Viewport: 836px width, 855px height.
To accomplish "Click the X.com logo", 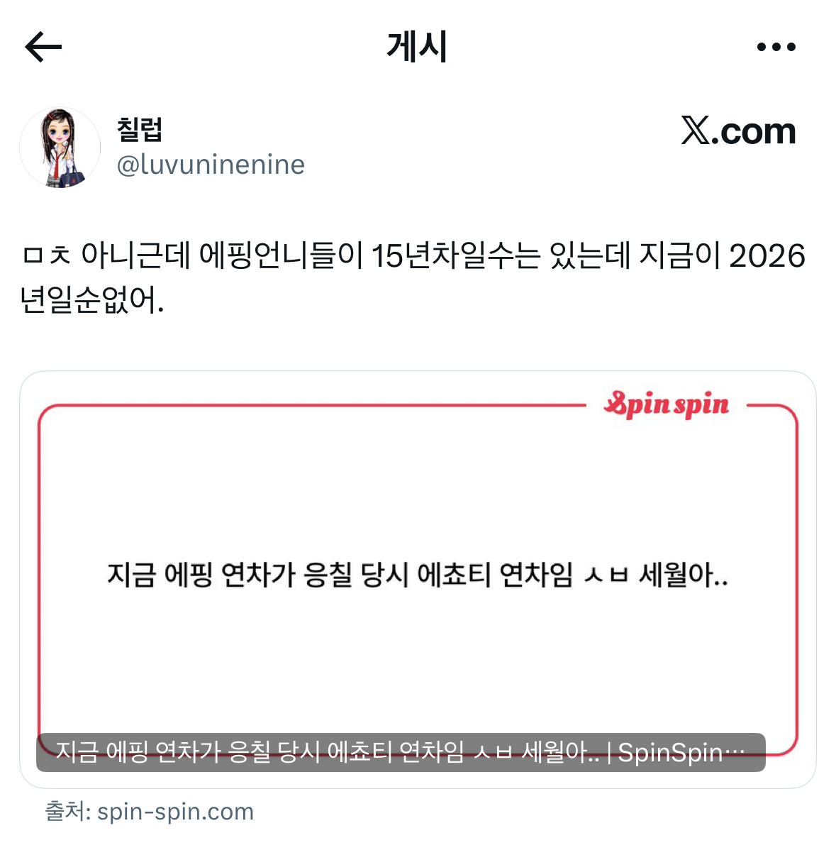I will [738, 131].
